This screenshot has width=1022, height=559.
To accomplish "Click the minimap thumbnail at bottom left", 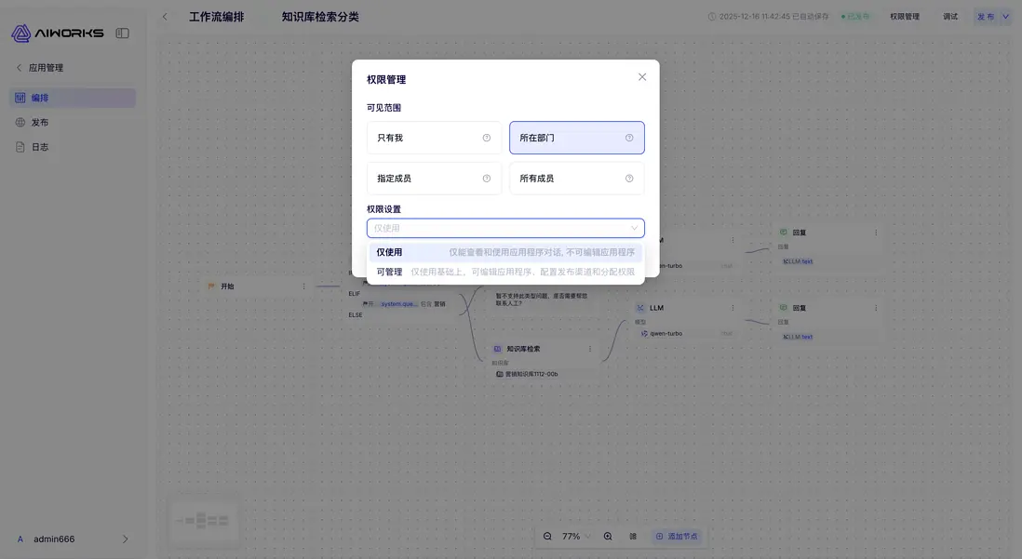I will pos(204,520).
